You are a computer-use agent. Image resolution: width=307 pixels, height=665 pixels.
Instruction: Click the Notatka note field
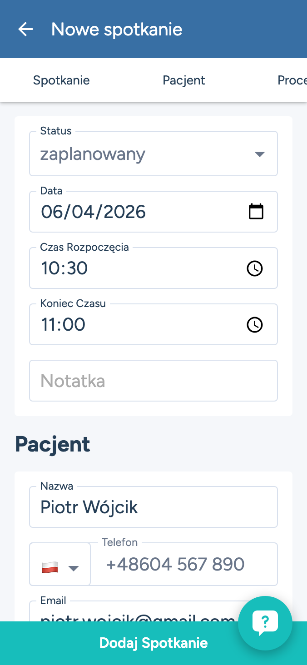point(153,381)
